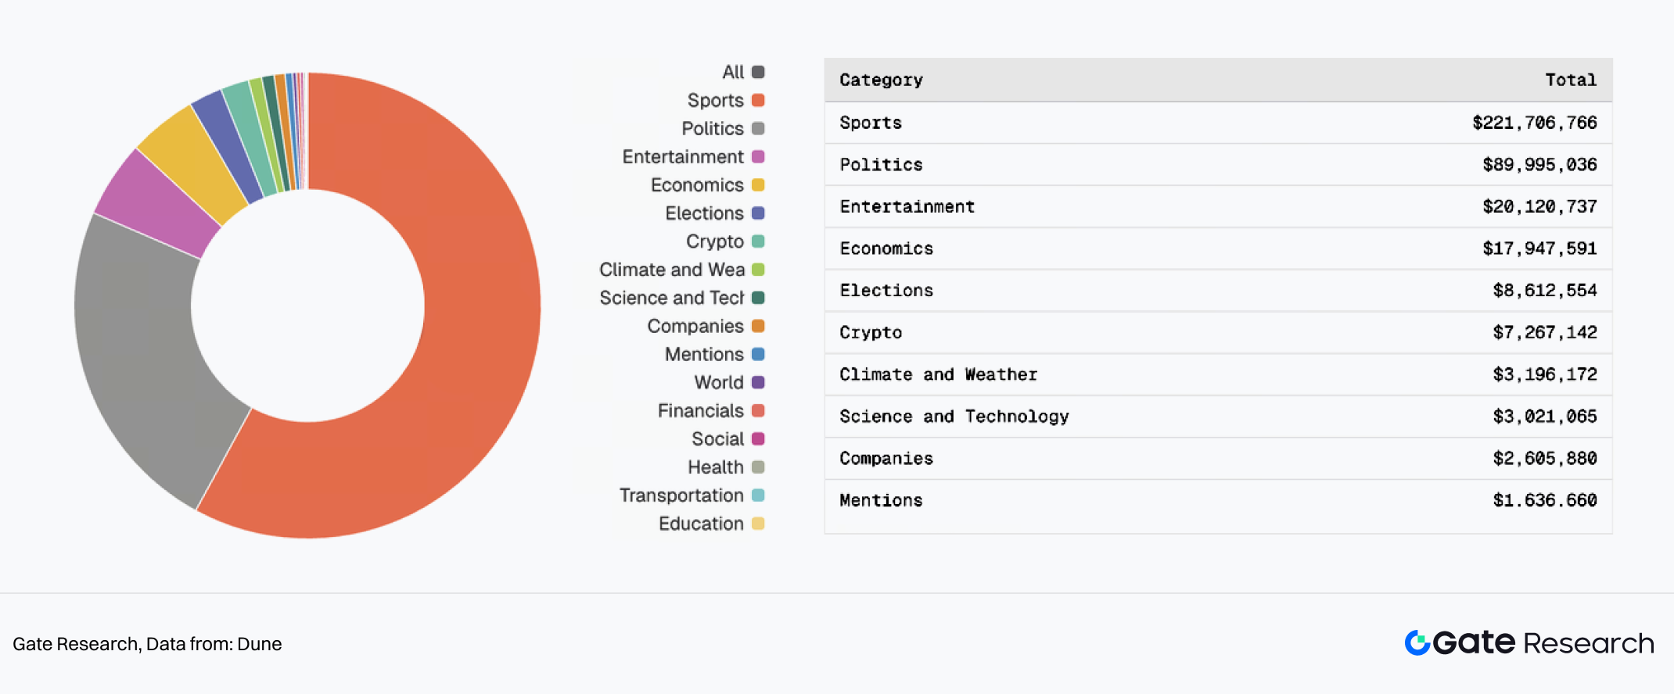Viewport: 1674px width, 694px height.
Task: Click the Mentions legend marker
Action: tap(757, 354)
